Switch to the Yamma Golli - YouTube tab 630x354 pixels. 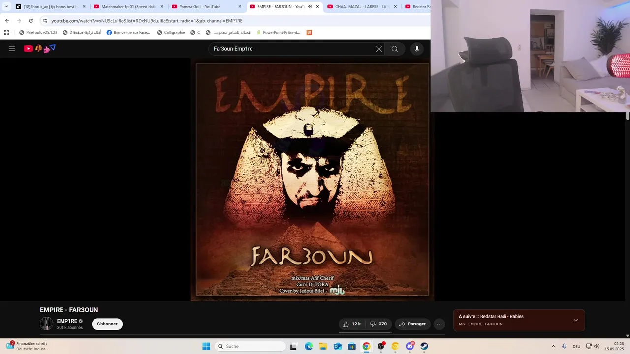207,7
